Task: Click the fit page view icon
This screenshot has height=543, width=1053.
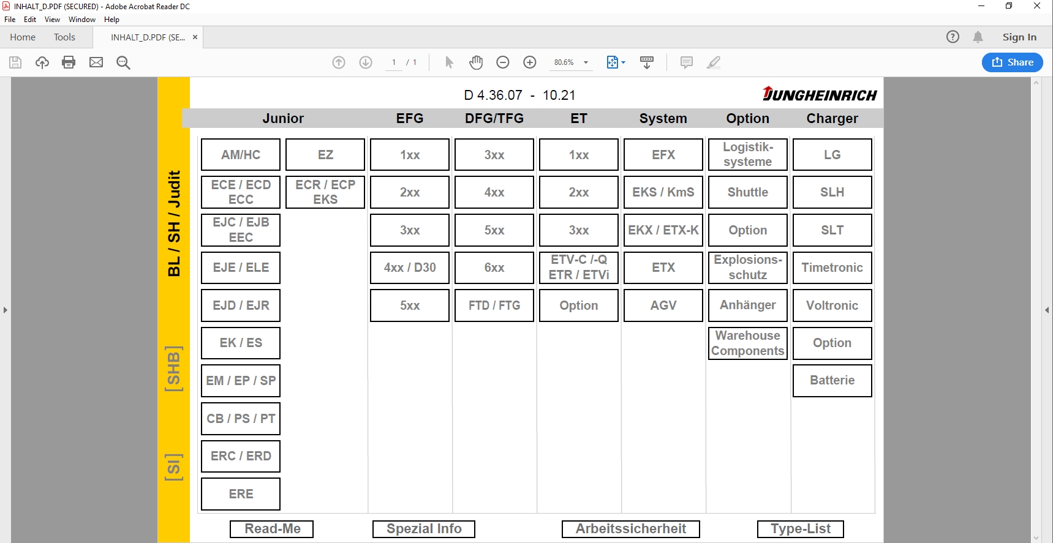Action: coord(612,62)
